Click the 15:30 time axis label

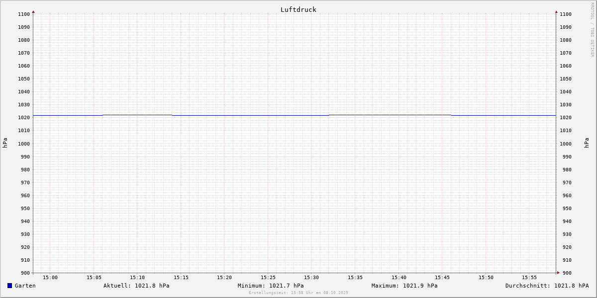coord(311,278)
